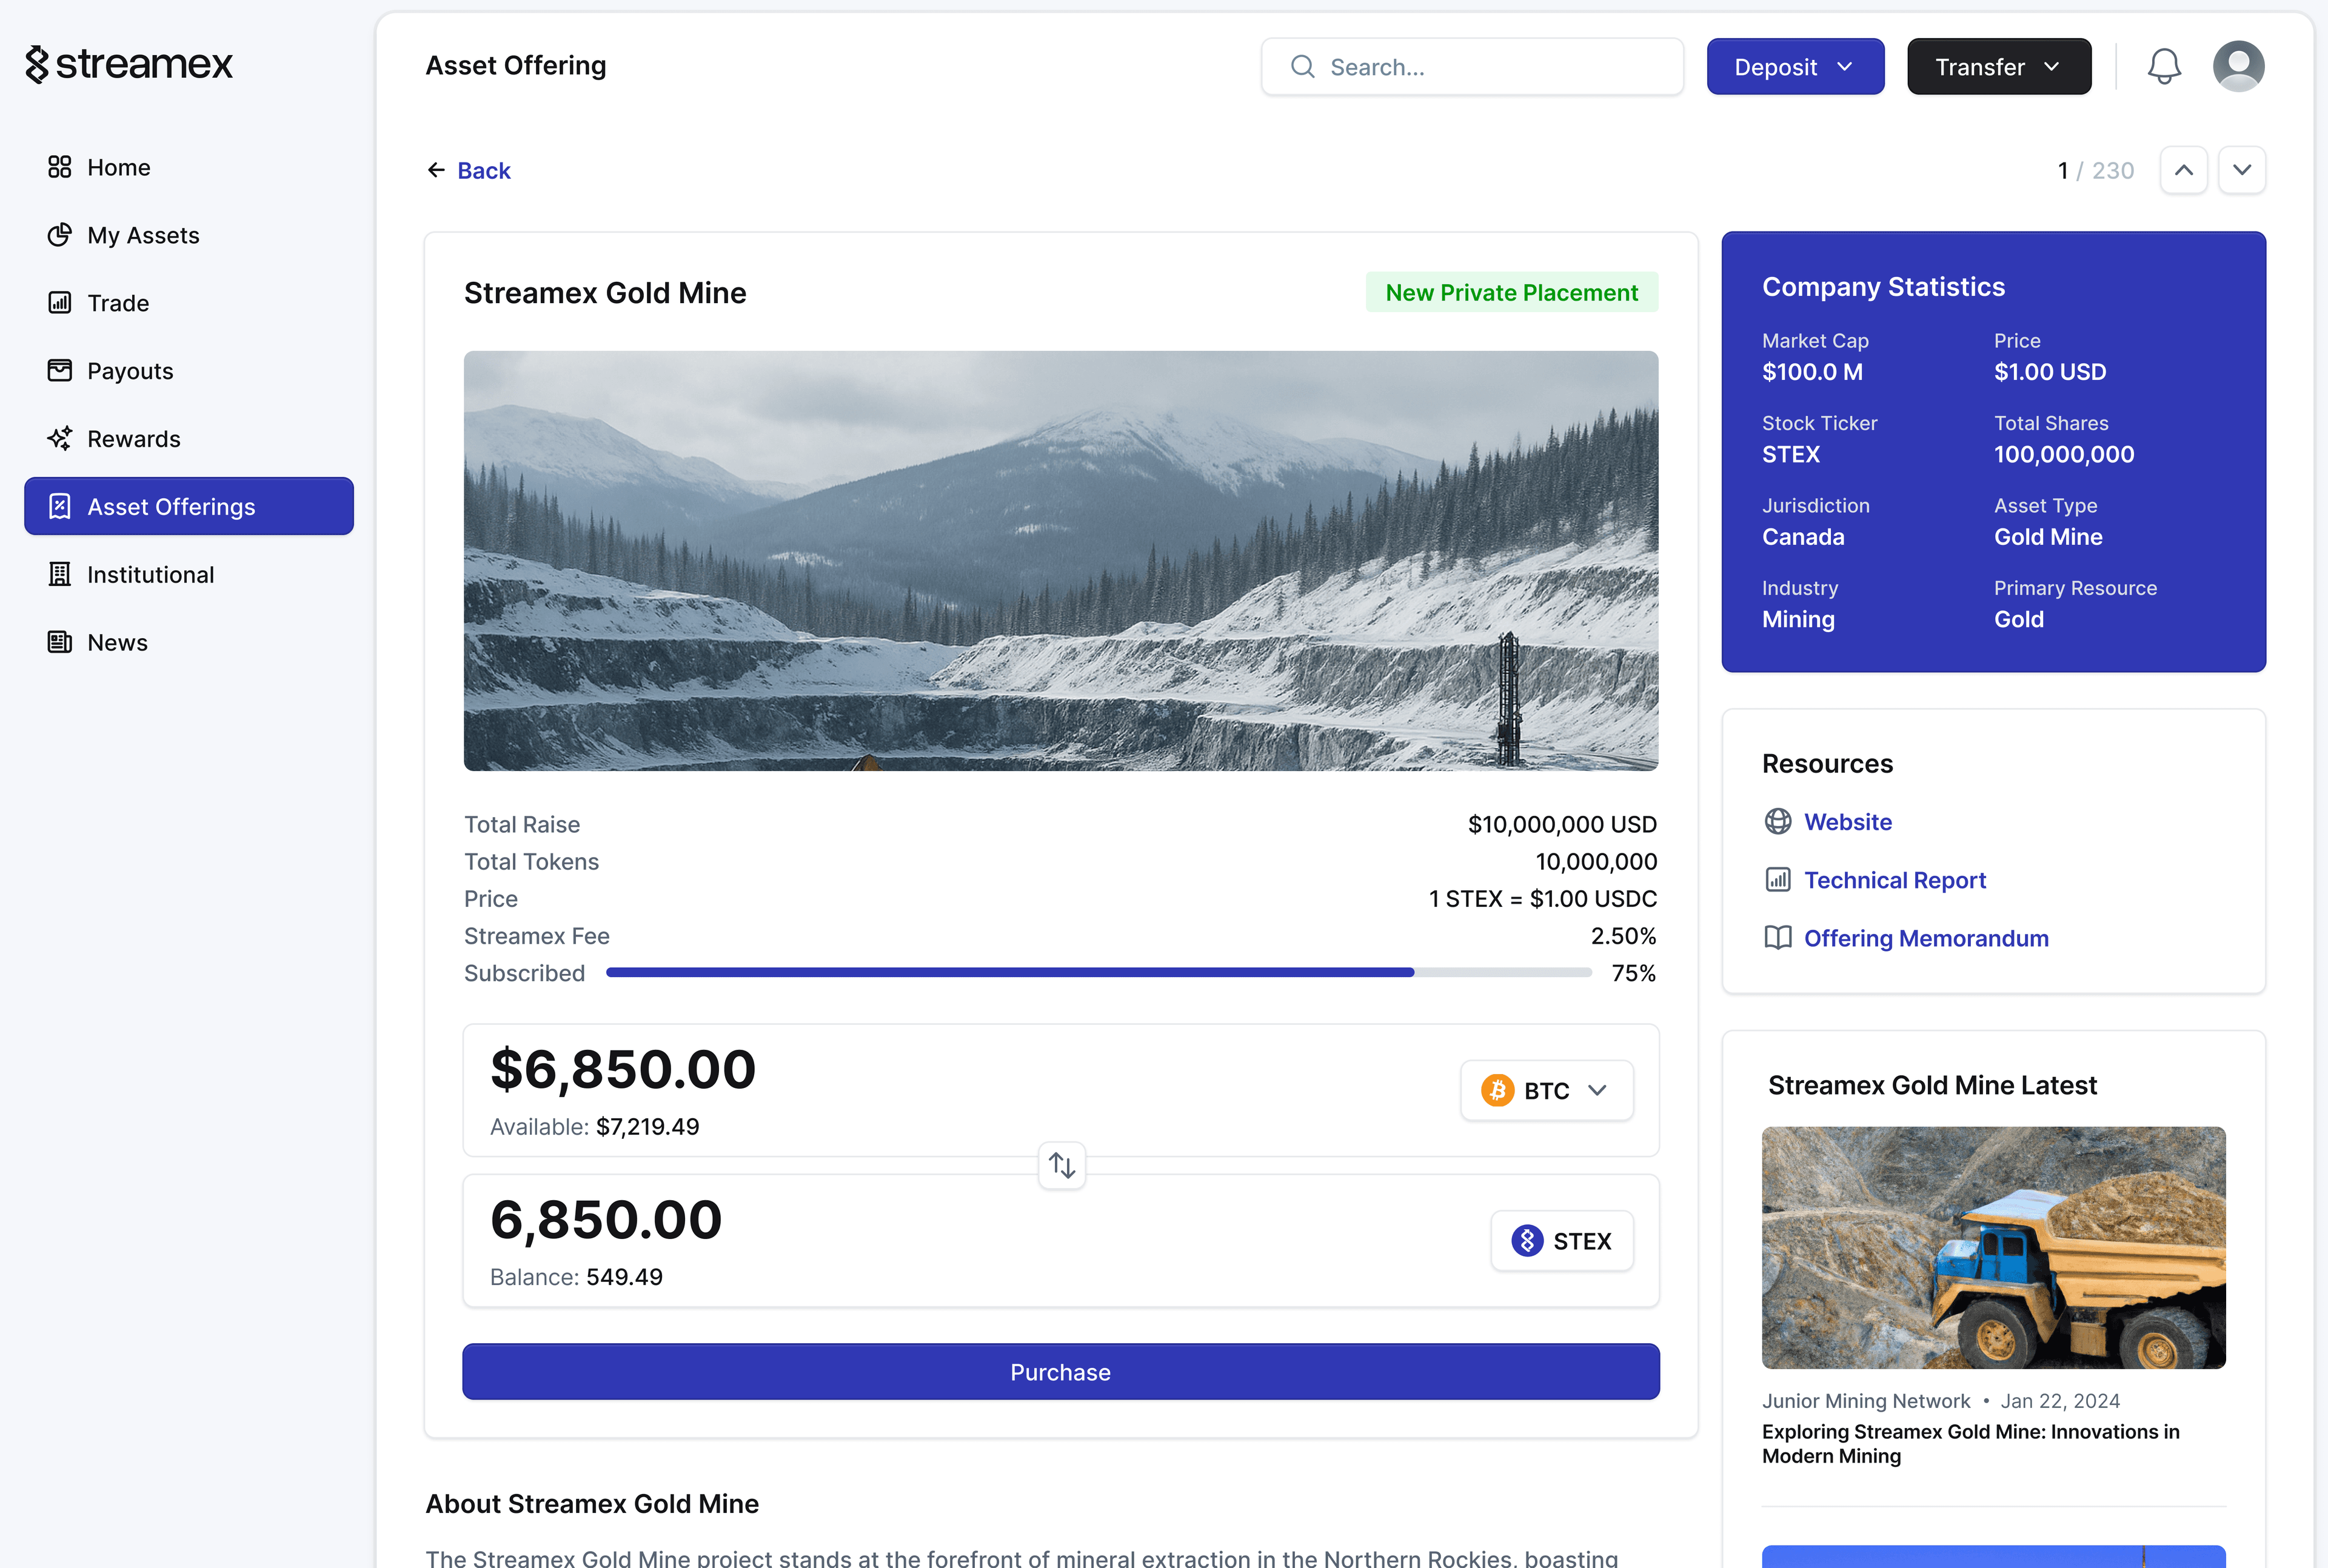2328x1568 pixels.
Task: Click the STEX token icon
Action: pos(1527,1241)
